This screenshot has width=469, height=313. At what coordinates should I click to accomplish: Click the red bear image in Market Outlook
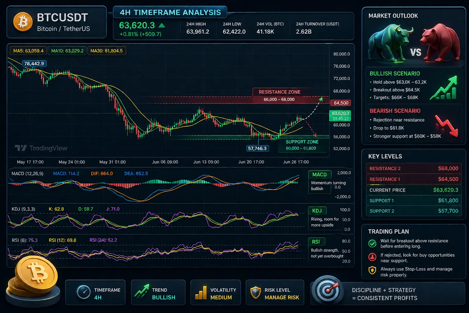click(440, 42)
